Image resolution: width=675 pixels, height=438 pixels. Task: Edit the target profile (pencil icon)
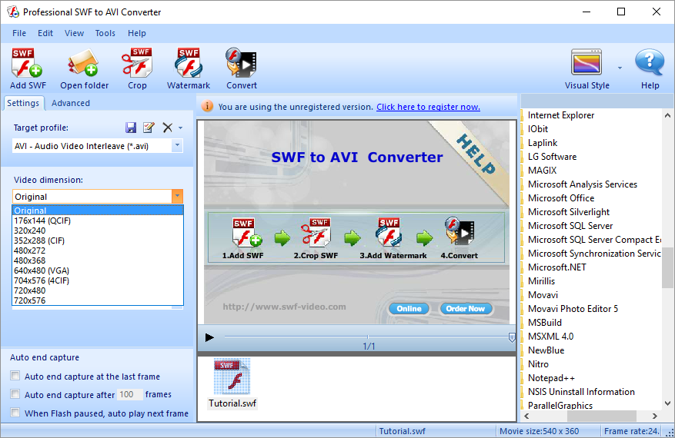tap(149, 128)
